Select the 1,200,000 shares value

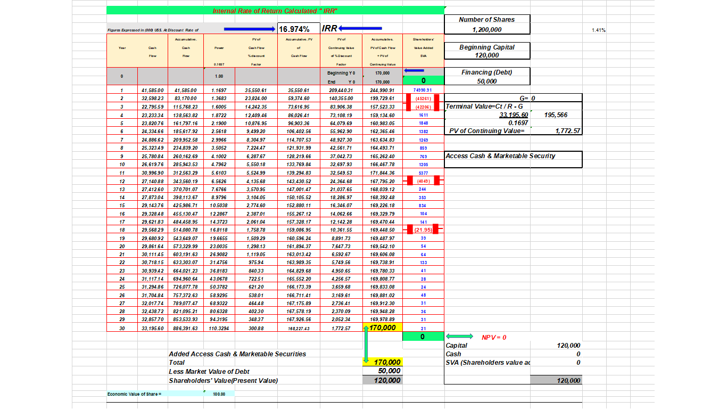(x=487, y=29)
